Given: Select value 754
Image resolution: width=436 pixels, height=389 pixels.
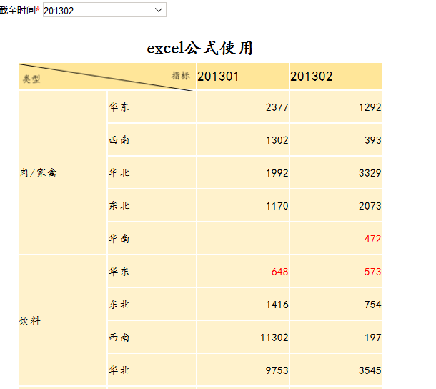Looking at the screenshot, I should coord(373,305).
